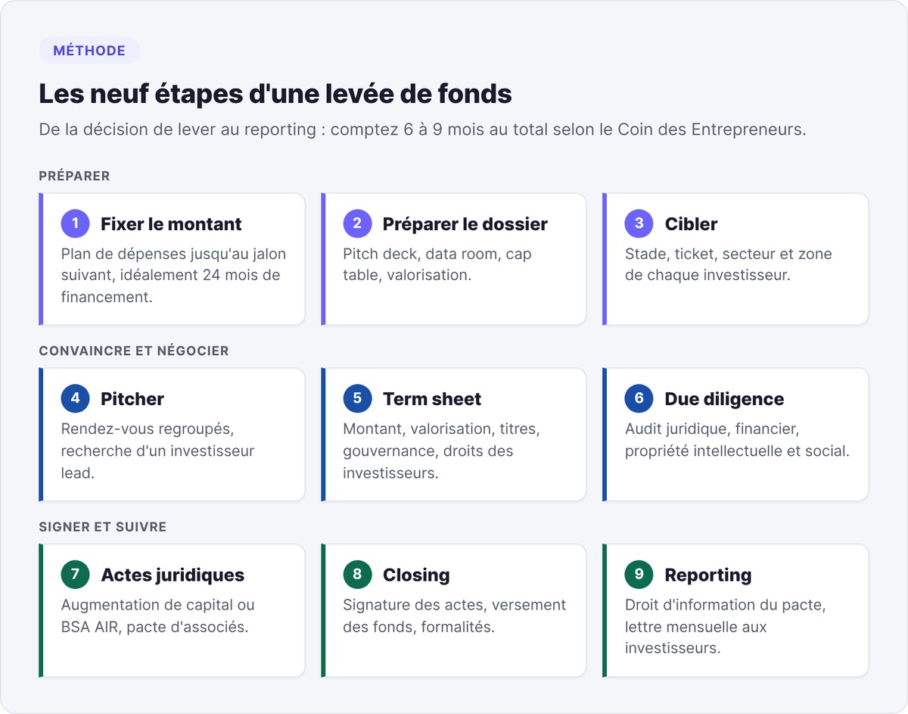Image resolution: width=908 pixels, height=714 pixels.
Task: Click the number 9 badge beside Reporting
Action: pos(639,575)
